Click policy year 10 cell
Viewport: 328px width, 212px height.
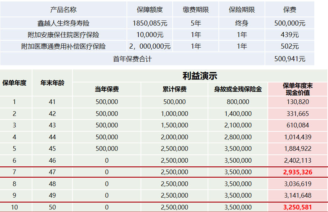(x=14, y=207)
